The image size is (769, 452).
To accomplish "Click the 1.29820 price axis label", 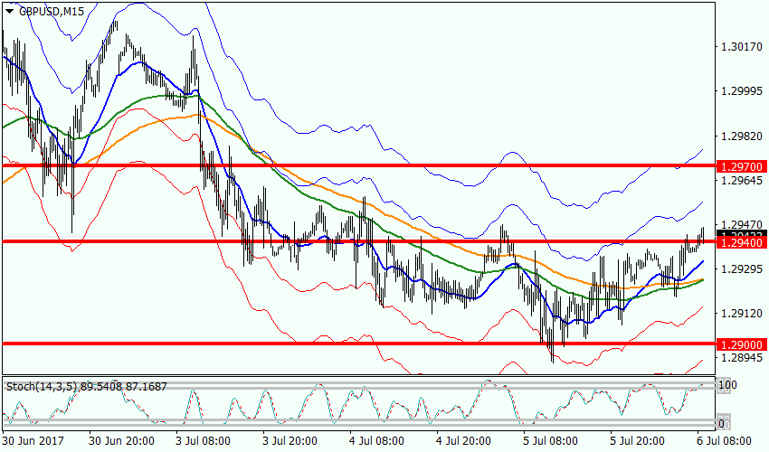I will coord(739,136).
